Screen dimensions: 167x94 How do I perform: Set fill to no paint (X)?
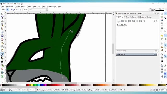coord(118,21)
